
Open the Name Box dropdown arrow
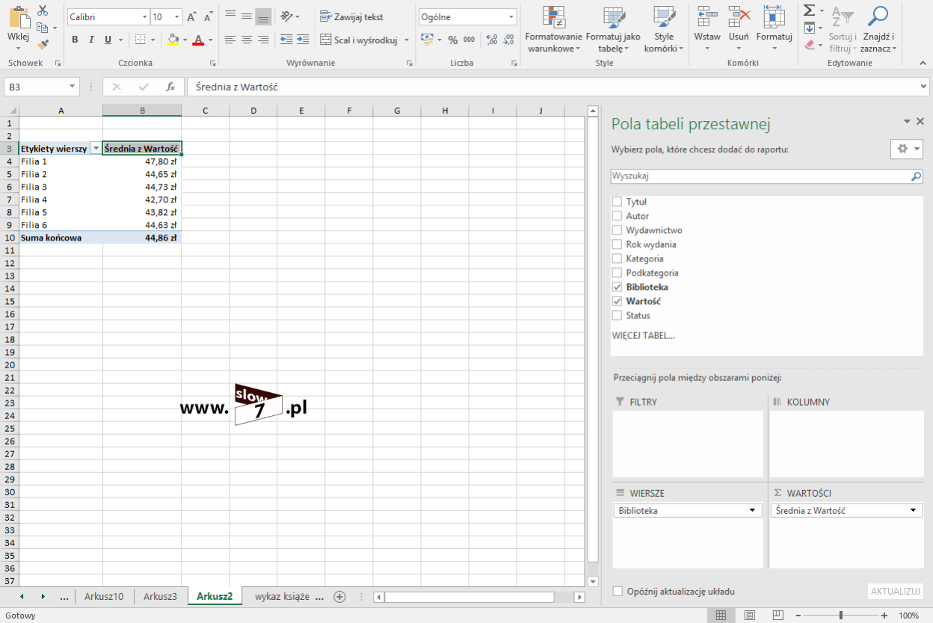coord(73,87)
